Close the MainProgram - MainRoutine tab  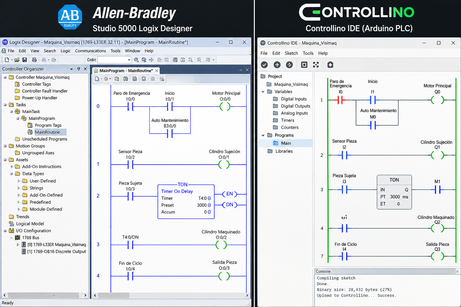pos(156,71)
